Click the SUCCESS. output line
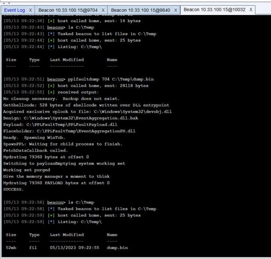The image size is (271, 259). [13, 189]
